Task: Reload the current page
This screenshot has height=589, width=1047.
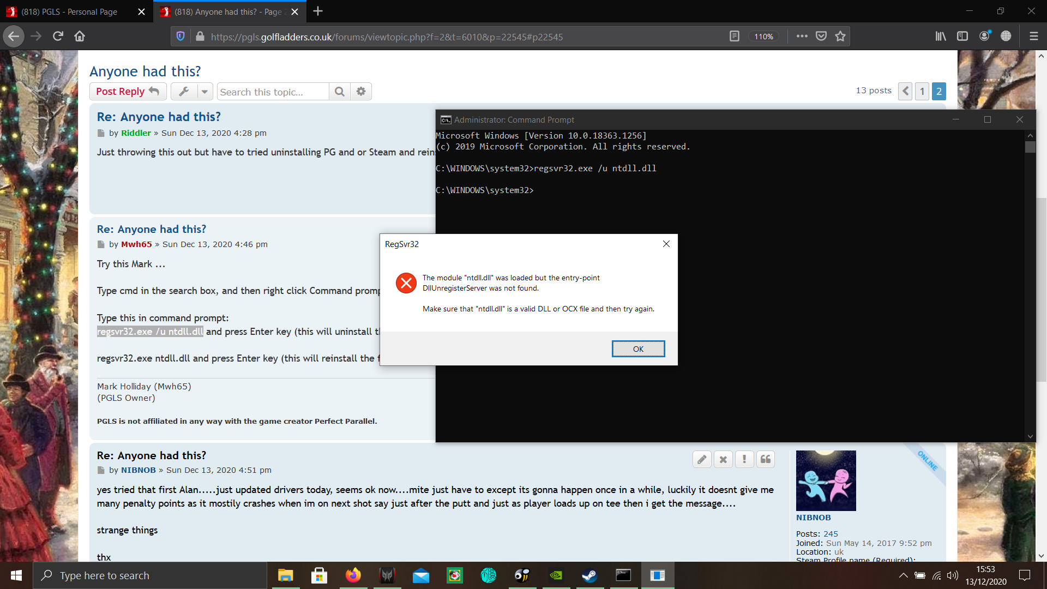Action: (58, 37)
